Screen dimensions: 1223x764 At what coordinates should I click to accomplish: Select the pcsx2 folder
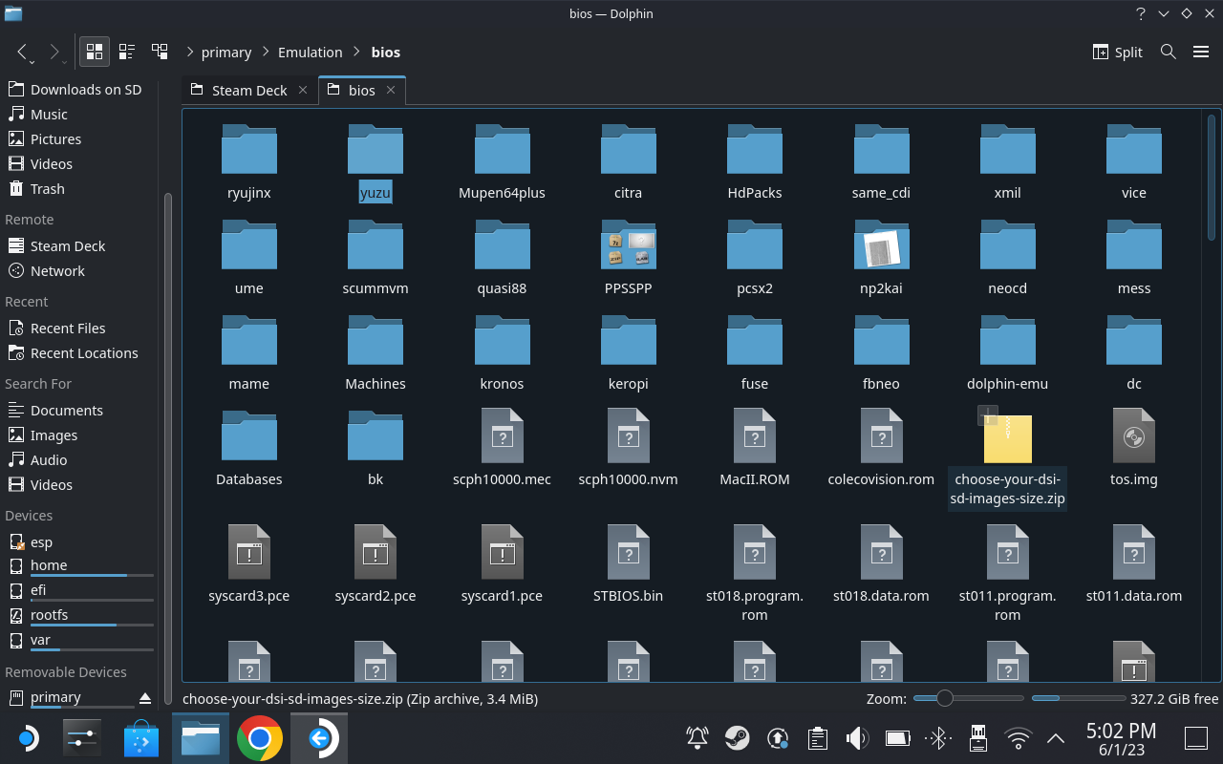pyautogui.click(x=754, y=258)
